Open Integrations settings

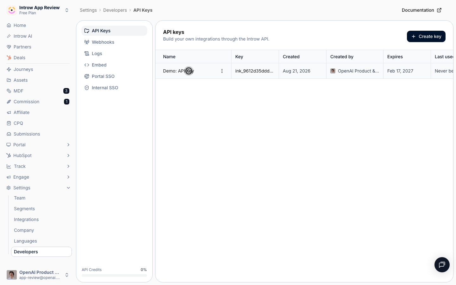coord(41,219)
